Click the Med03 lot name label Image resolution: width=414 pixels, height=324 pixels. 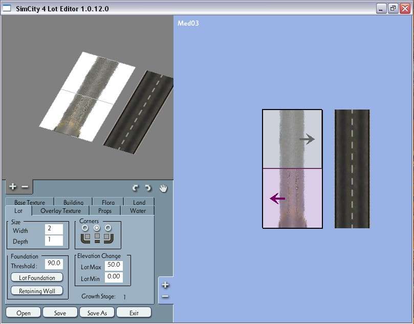[188, 23]
